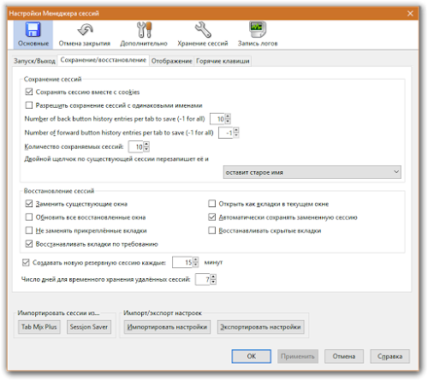Switch to Горячие клавиши tab

pos(223,61)
